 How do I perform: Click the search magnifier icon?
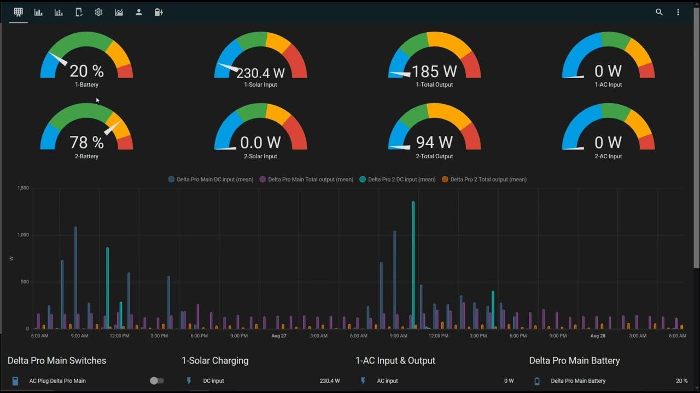point(659,12)
